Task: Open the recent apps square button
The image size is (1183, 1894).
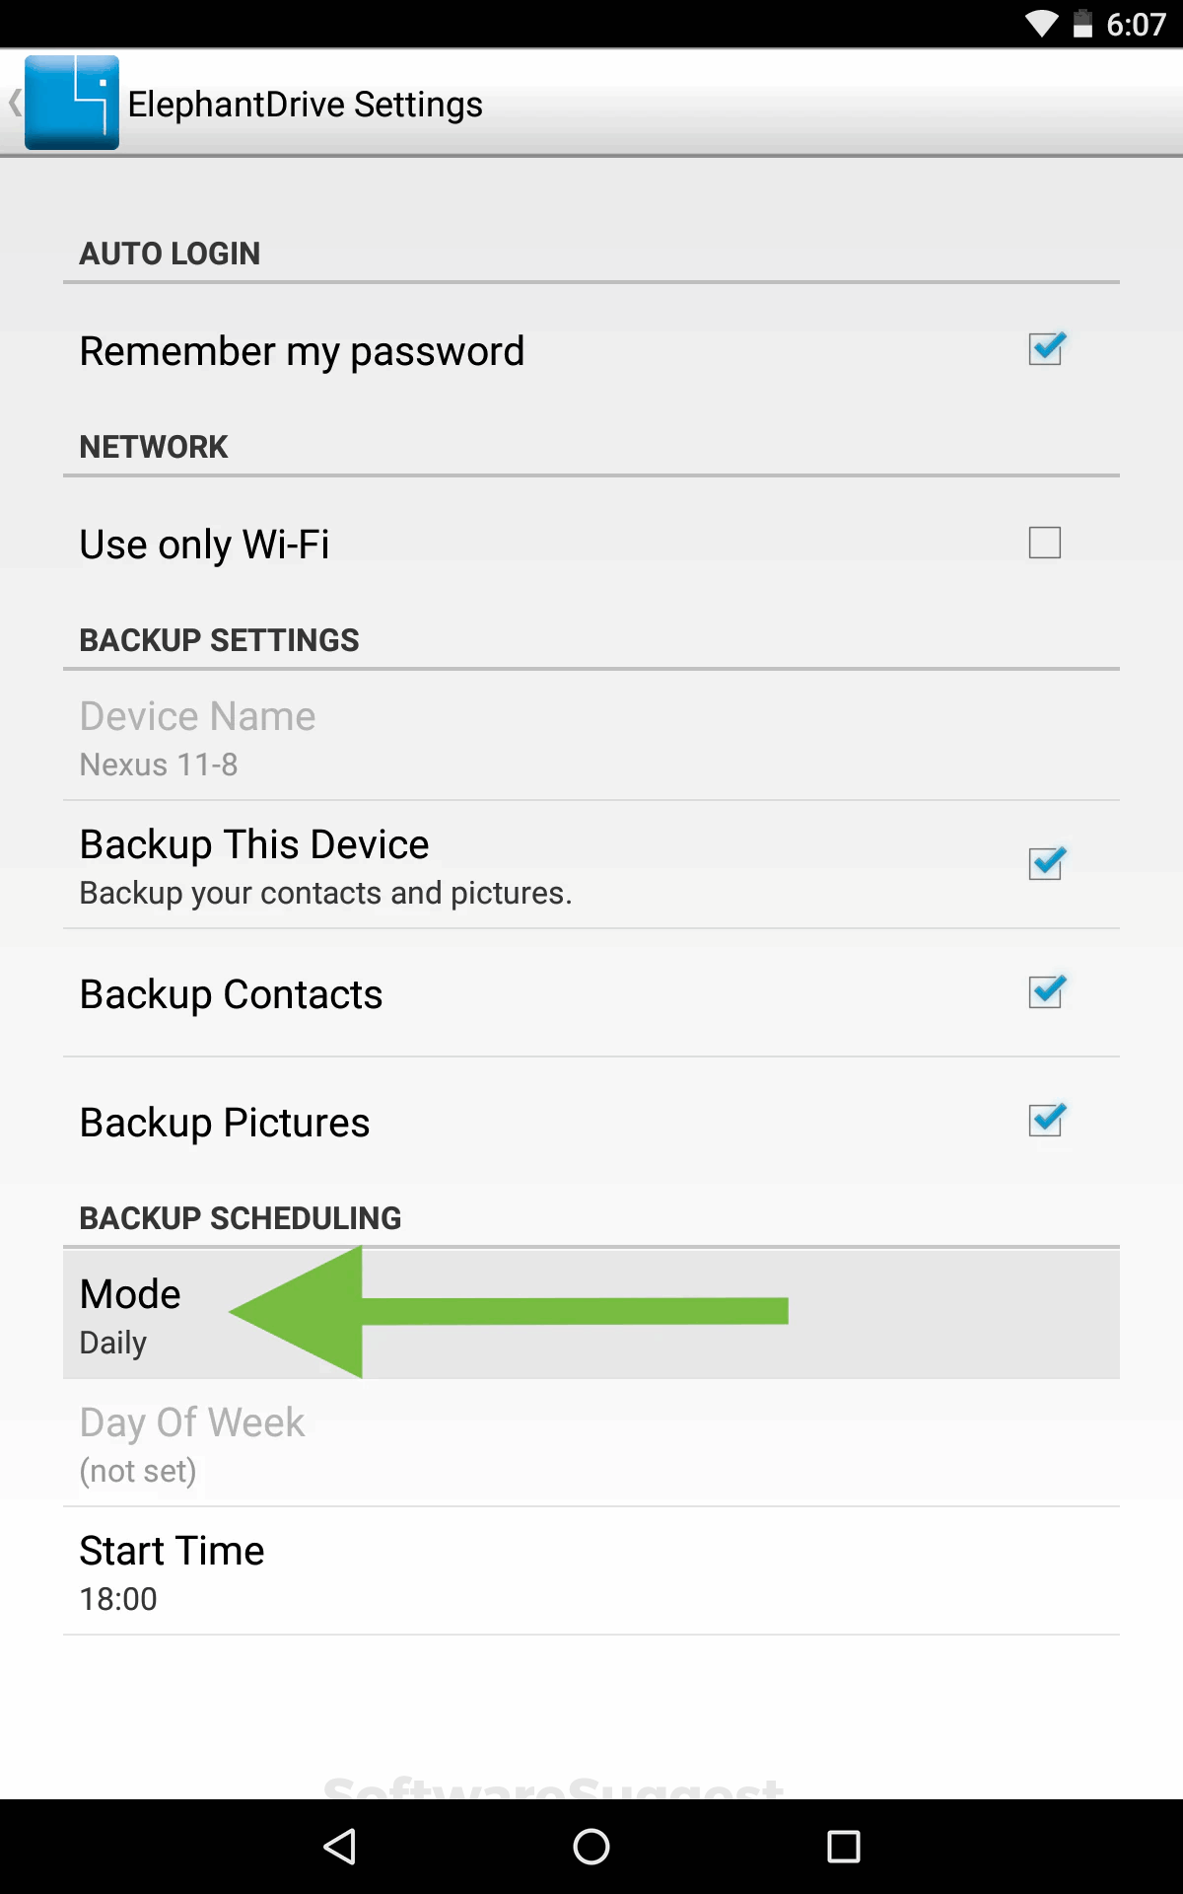Action: coord(843,1846)
